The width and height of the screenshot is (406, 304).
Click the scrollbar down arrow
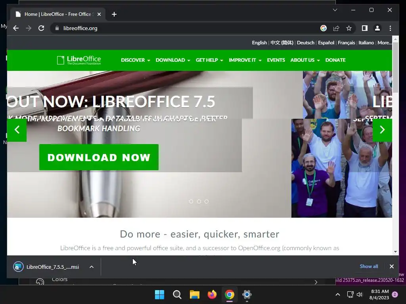coord(395,251)
